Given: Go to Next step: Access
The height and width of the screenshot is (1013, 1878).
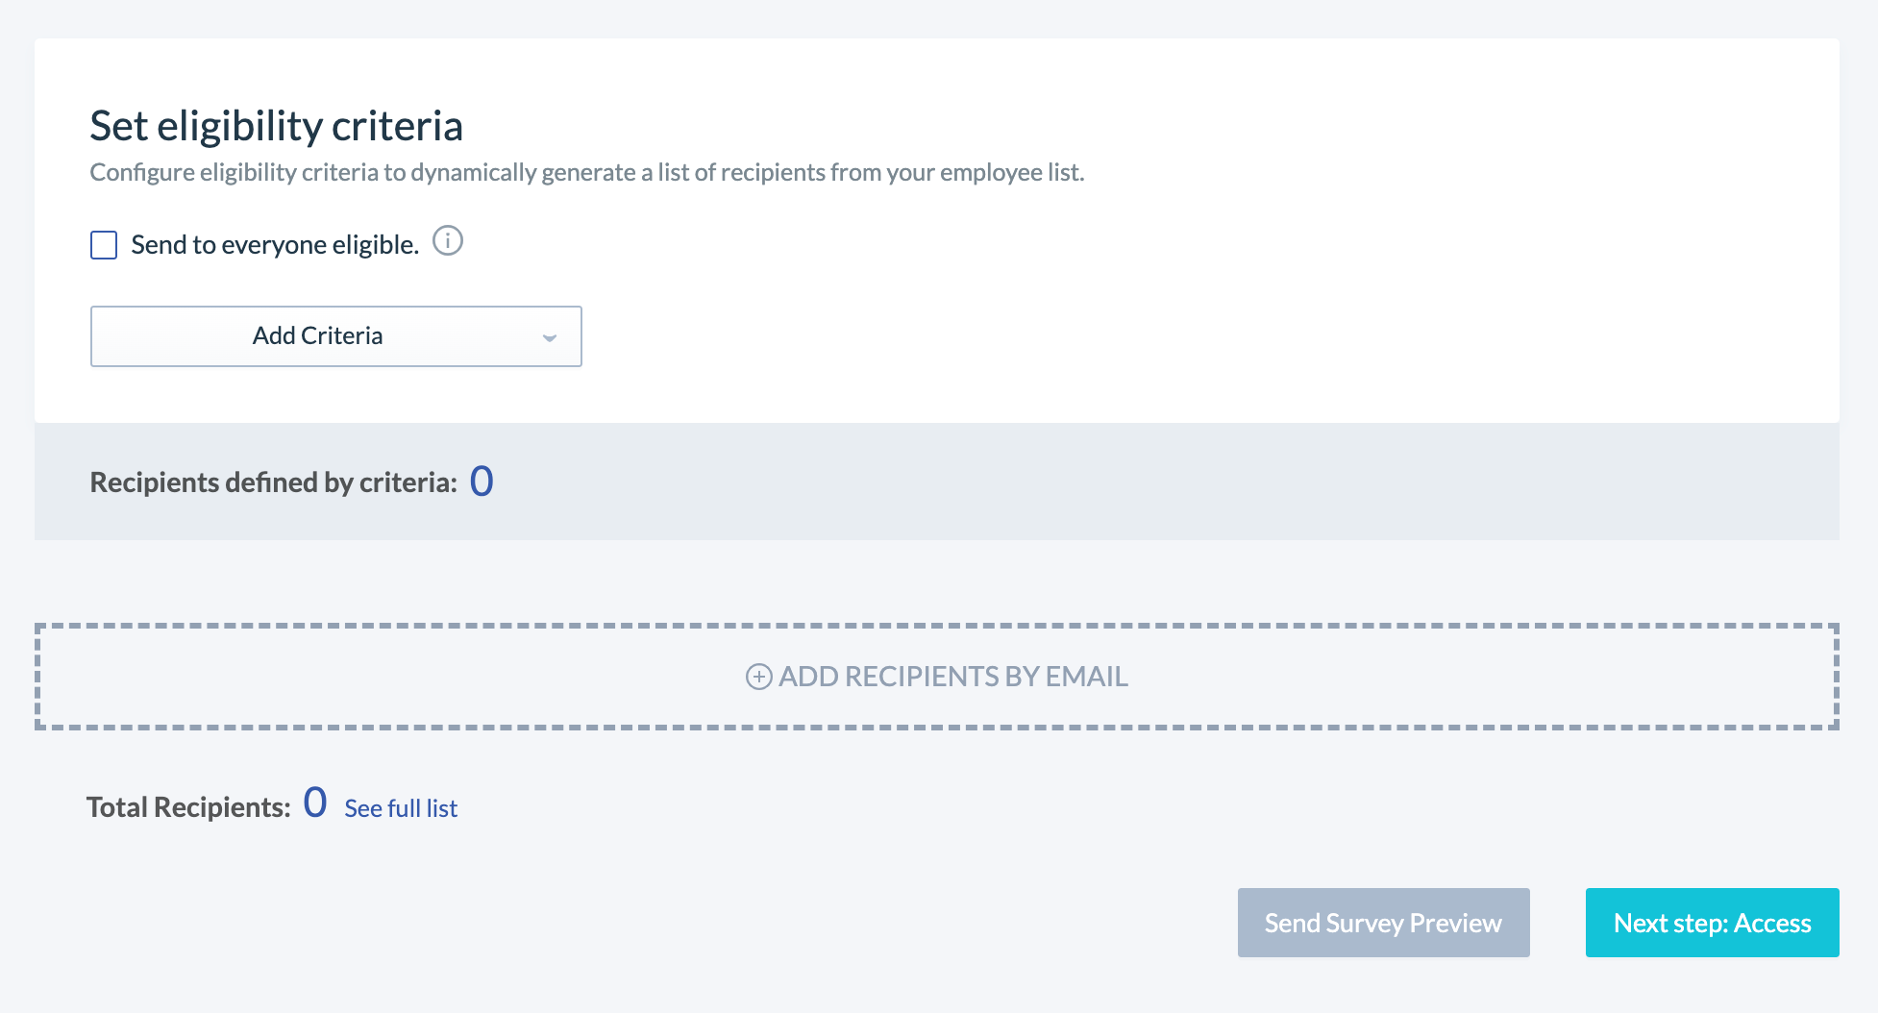Looking at the screenshot, I should [1713, 923].
